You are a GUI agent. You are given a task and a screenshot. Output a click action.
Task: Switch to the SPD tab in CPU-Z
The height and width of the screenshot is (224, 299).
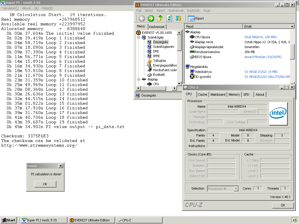[246, 94]
